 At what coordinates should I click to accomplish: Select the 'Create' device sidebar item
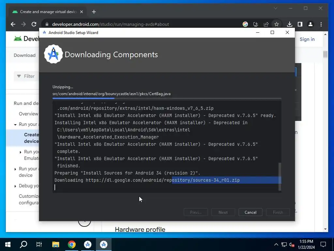[x=32, y=138]
